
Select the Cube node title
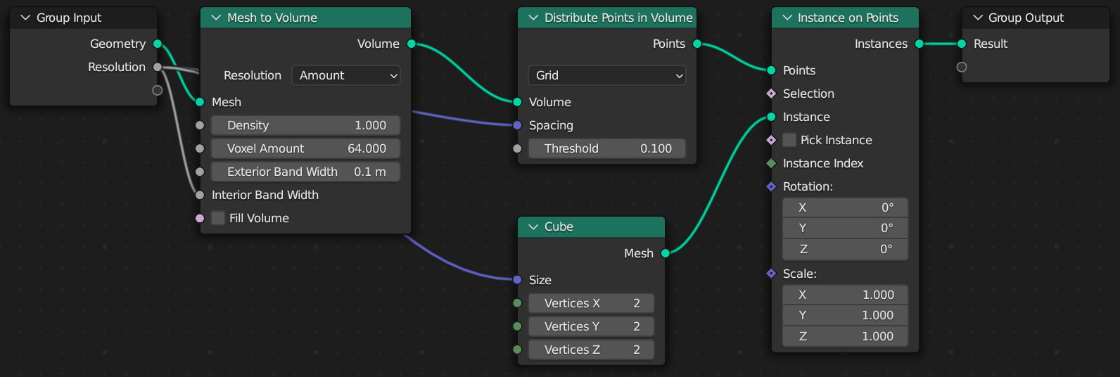[559, 226]
